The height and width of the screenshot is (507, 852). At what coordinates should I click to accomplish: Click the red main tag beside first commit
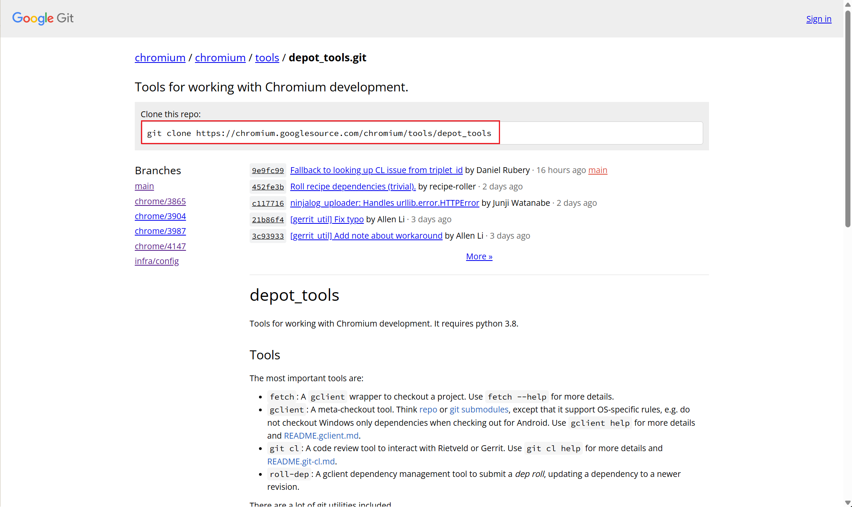598,170
